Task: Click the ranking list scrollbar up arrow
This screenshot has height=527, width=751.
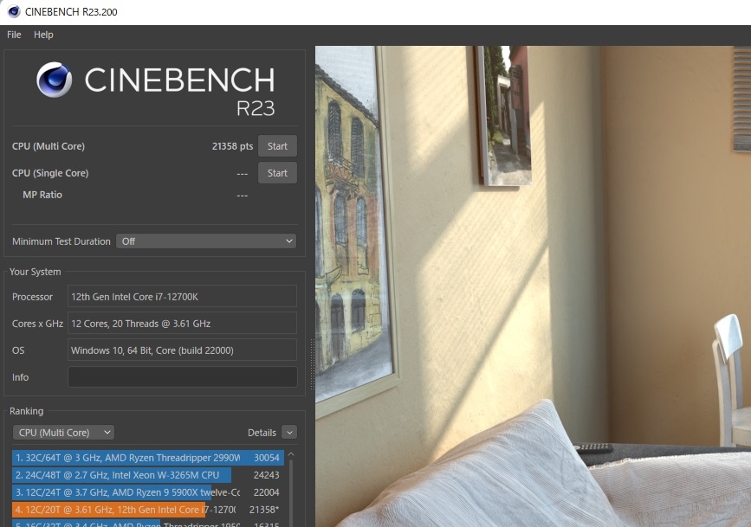Action: click(291, 454)
